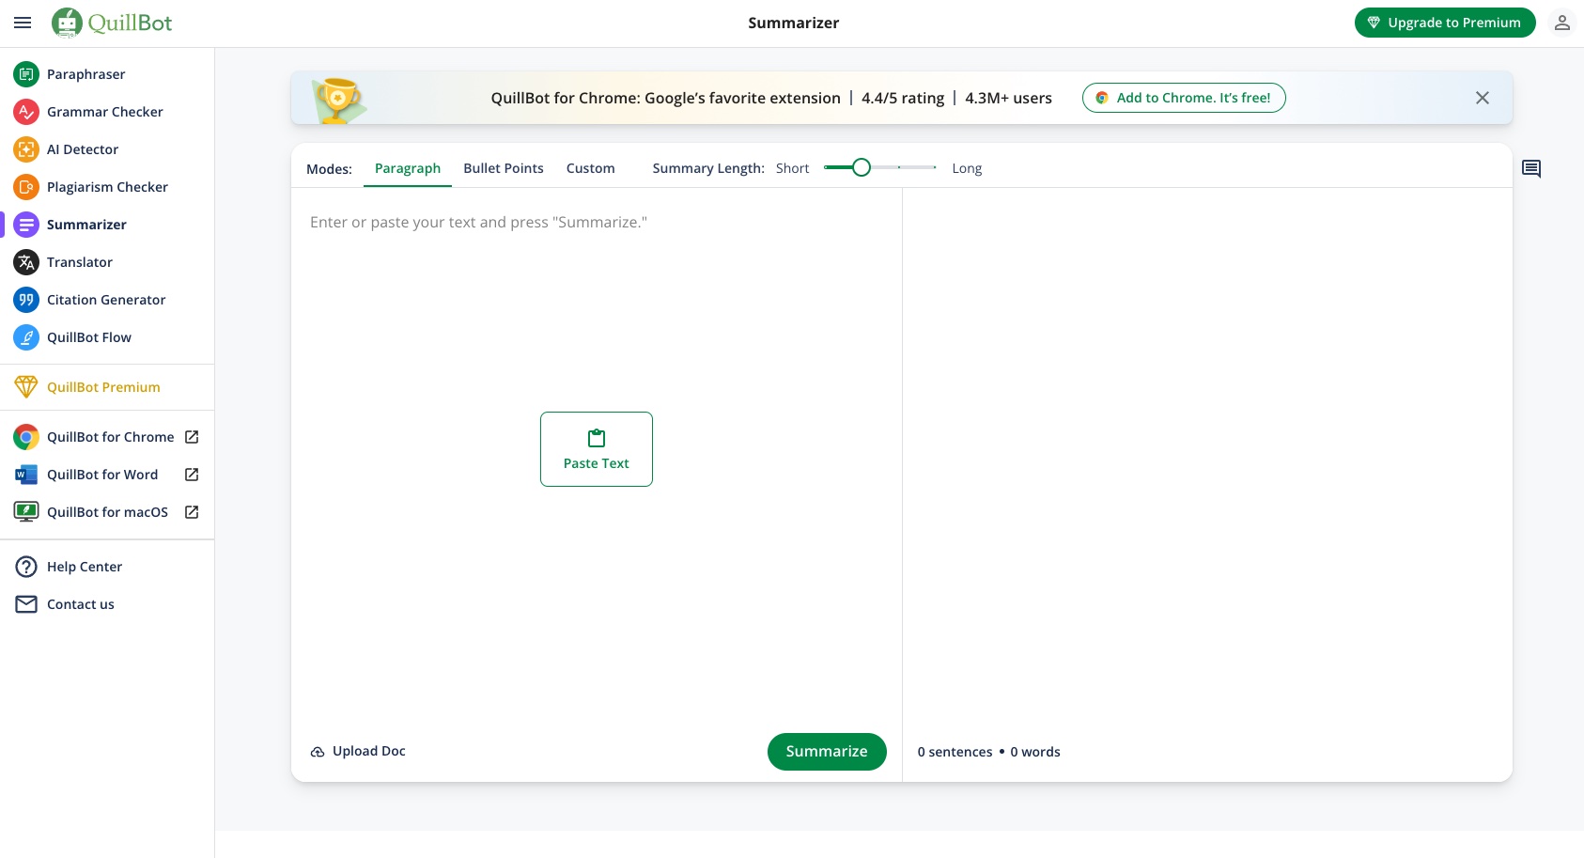Click Add to Chrome. It's free!
The height and width of the screenshot is (858, 1584).
click(x=1184, y=98)
